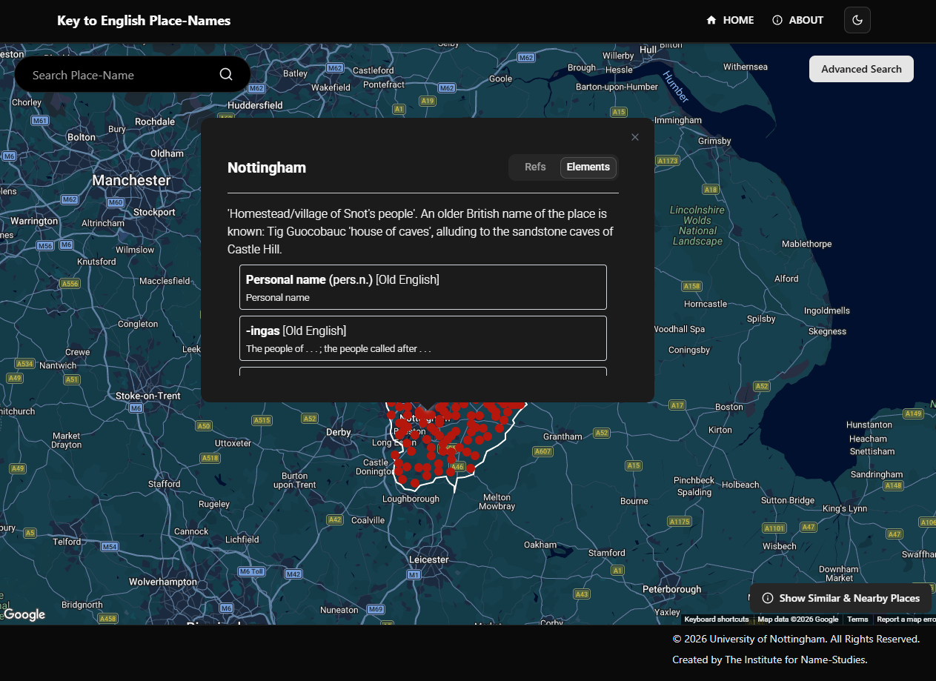Open the HOME menu link
The width and height of the screenshot is (936, 681).
point(738,20)
